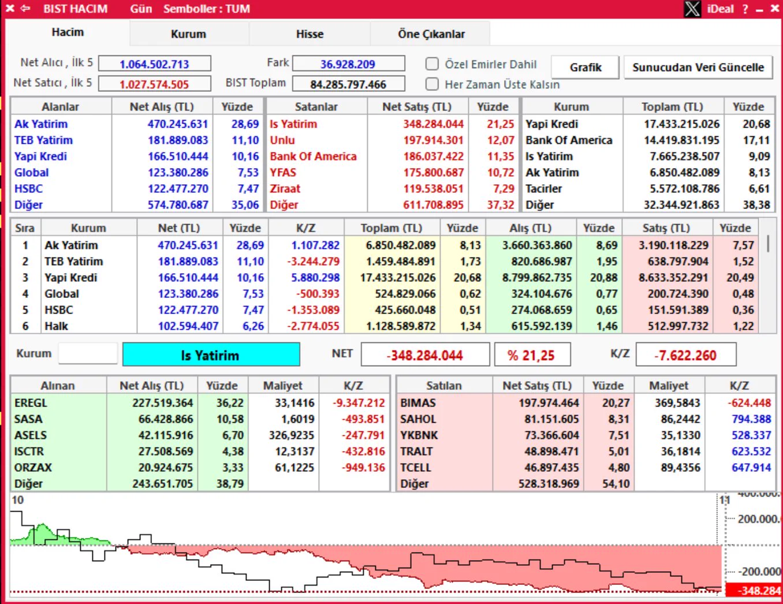Screen dimensions: 783x604
Task: Sort by the Satanlar column header
Action: (316, 107)
